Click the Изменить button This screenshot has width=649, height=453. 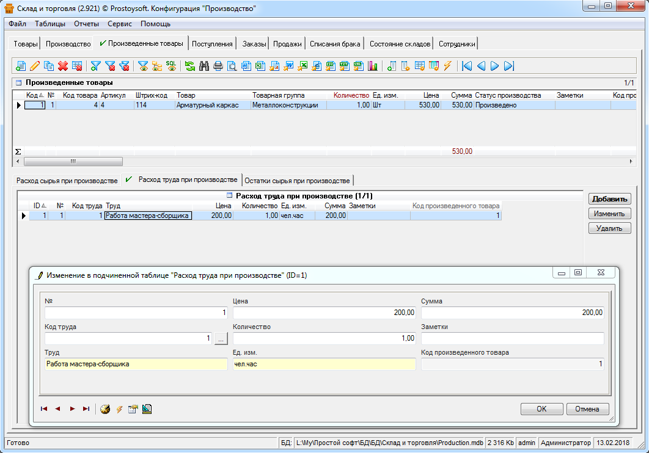tap(610, 214)
